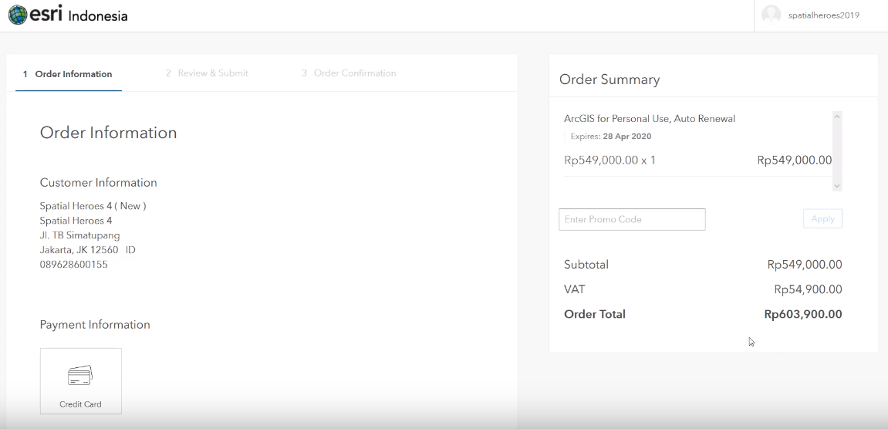Click Spatial Heroes 4 ( New ) text
The width and height of the screenshot is (888, 429).
93,206
